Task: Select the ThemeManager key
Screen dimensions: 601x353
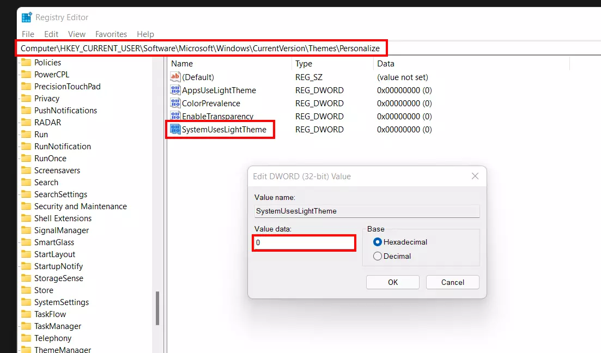Action: [63, 350]
